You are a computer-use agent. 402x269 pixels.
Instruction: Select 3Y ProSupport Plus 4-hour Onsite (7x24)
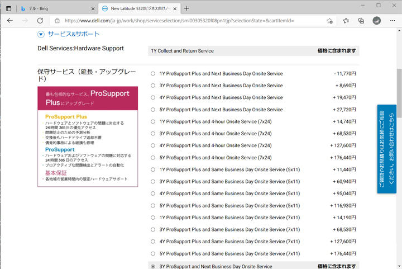pyautogui.click(x=153, y=134)
